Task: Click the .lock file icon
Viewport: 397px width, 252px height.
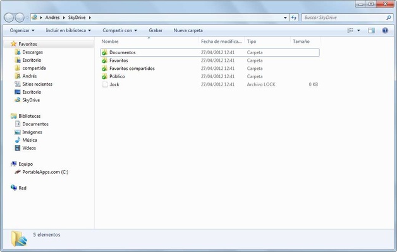Action: (x=105, y=84)
